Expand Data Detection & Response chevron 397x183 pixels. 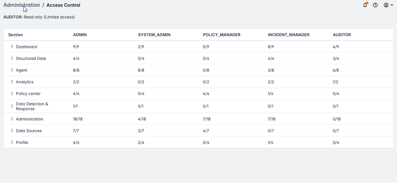pos(12,106)
